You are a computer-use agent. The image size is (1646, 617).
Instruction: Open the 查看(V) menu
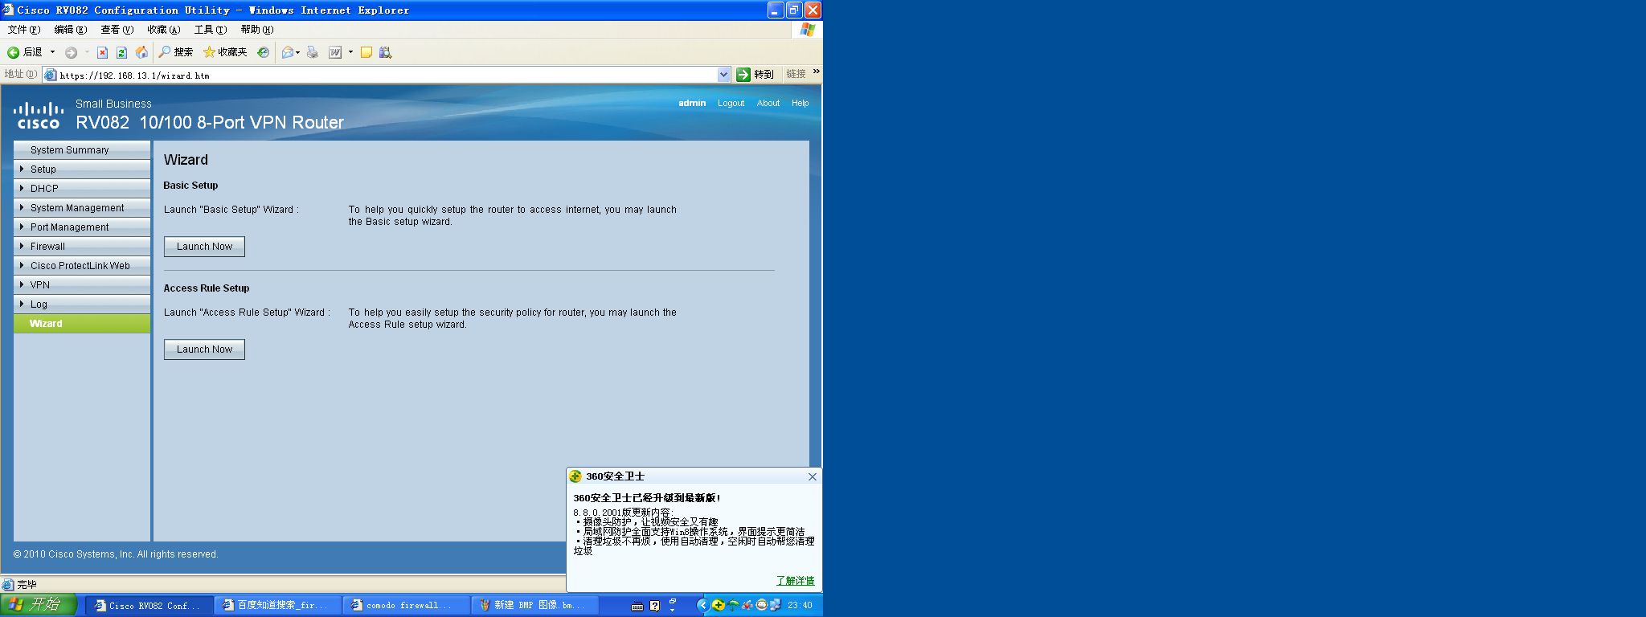click(x=117, y=30)
